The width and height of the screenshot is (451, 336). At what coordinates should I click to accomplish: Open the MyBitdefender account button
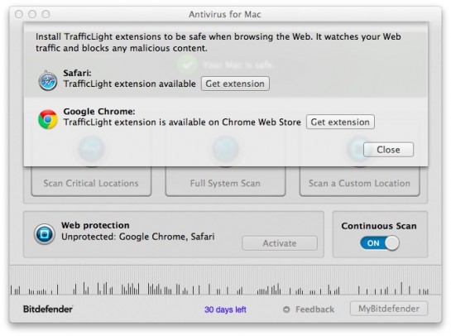pyautogui.click(x=389, y=309)
